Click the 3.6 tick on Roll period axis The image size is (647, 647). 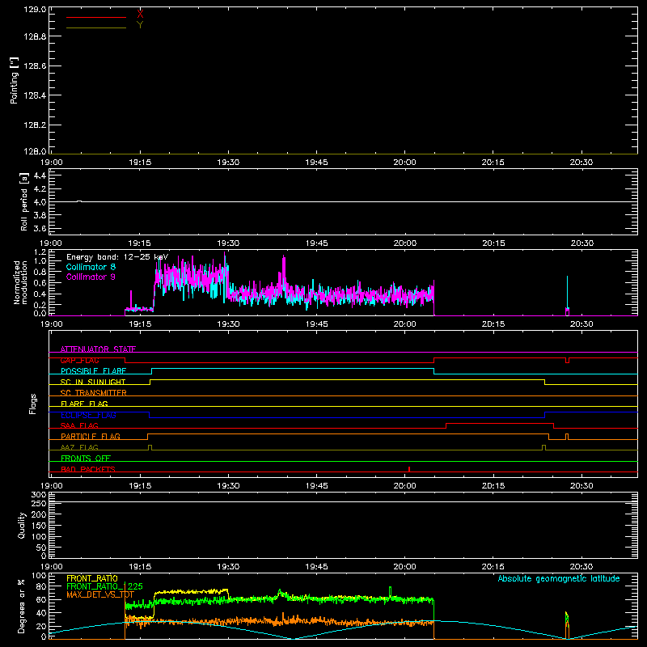(40, 228)
